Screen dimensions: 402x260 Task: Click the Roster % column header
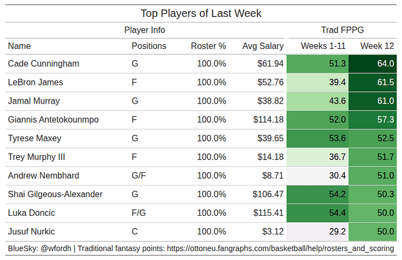click(x=208, y=46)
